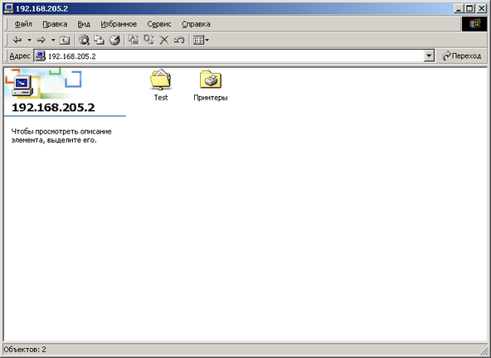This screenshot has height=358, width=491.
Task: Close the 192.168.205.2 window
Action: (481, 9)
